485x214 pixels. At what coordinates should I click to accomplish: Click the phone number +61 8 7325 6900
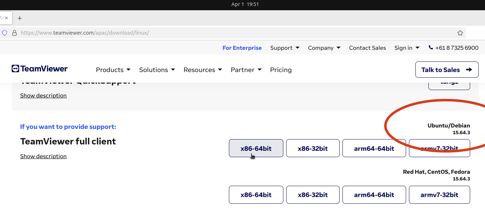[x=457, y=48]
